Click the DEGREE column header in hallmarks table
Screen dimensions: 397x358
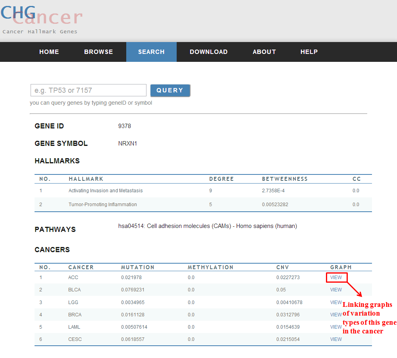point(221,179)
